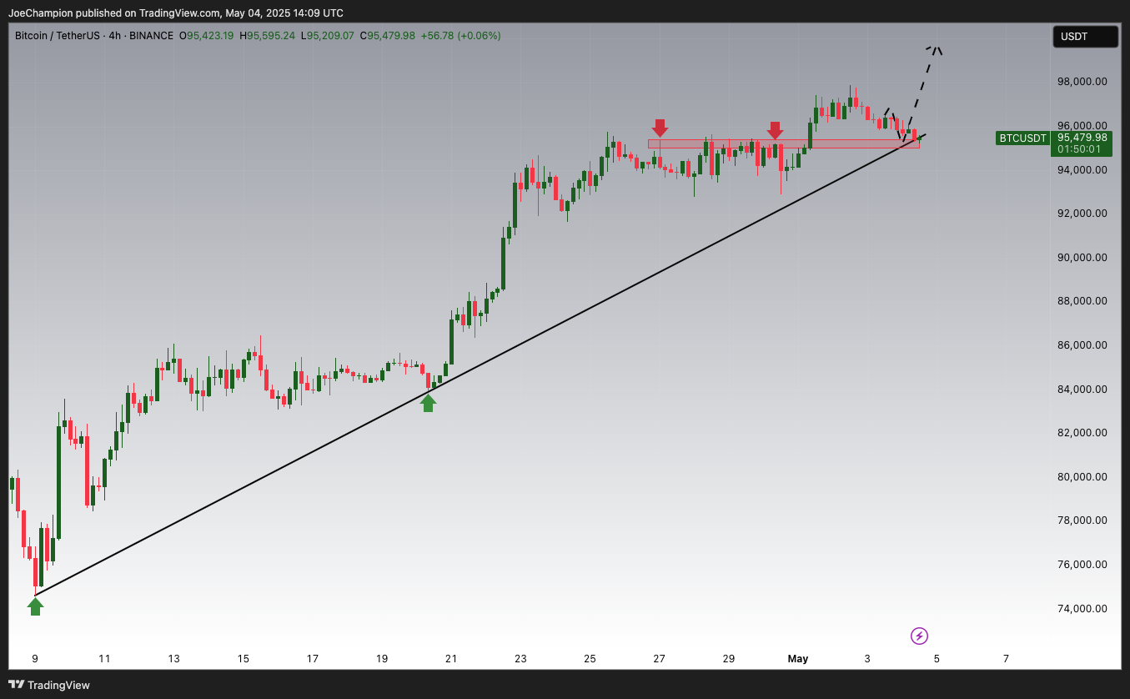Click the TradingView logo at bottom left
Screen dimensions: 1130x699
(49, 685)
